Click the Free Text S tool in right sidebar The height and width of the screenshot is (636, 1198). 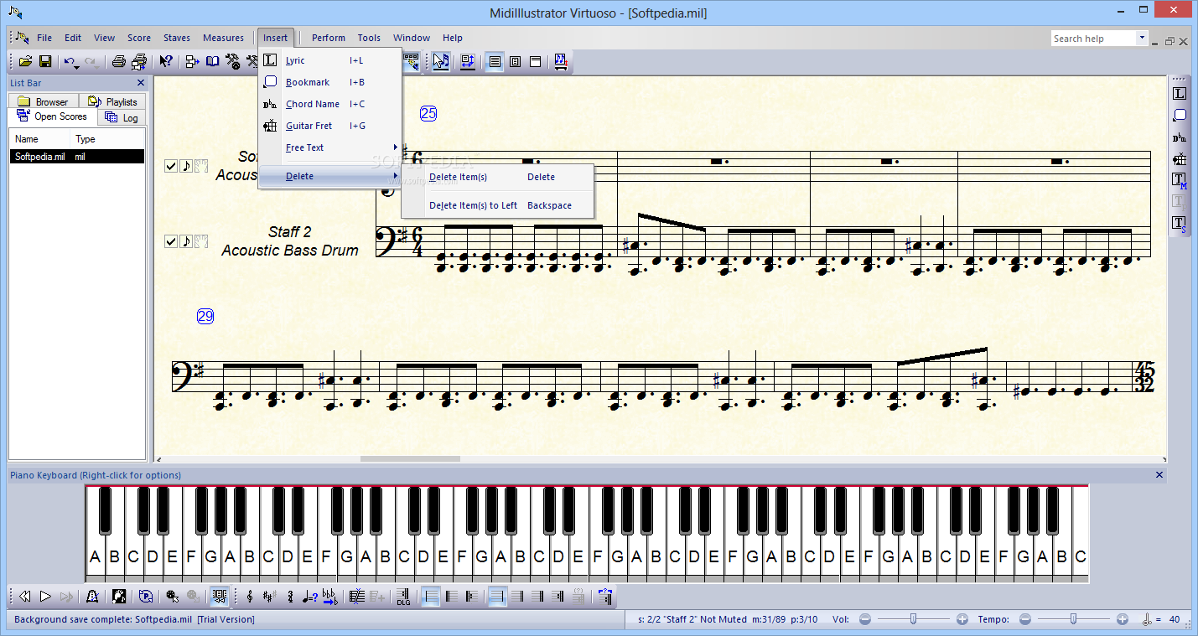tap(1180, 223)
